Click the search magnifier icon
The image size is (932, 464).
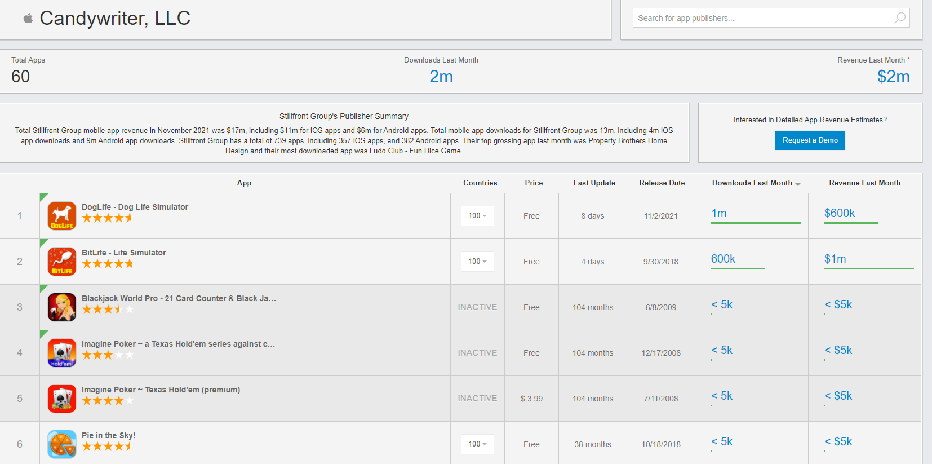(x=900, y=18)
